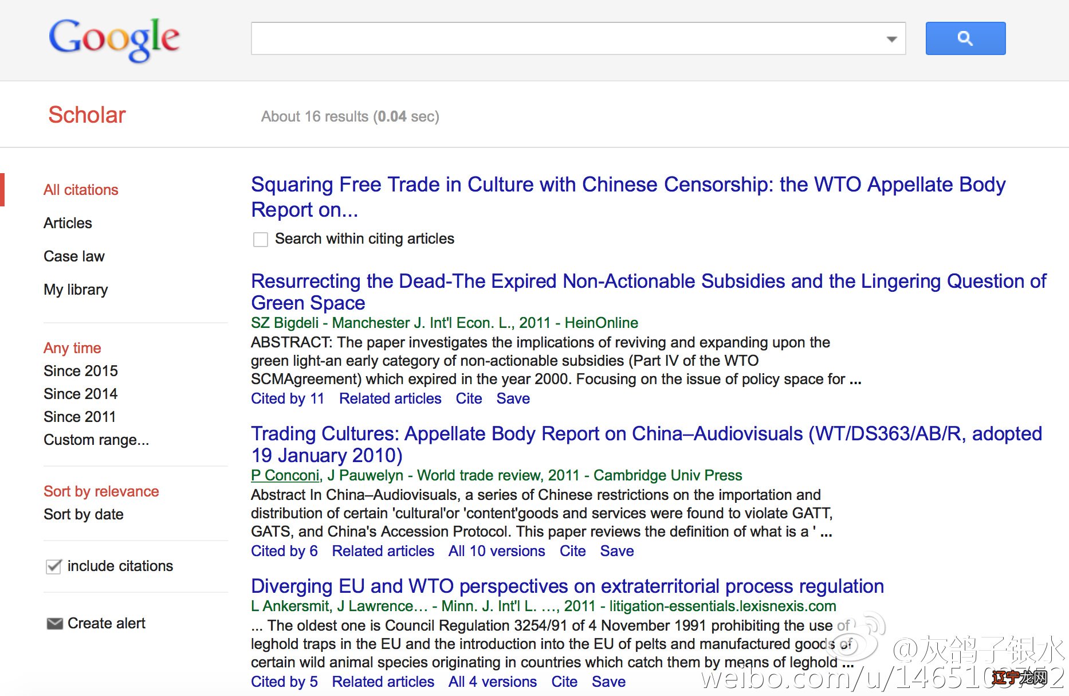The width and height of the screenshot is (1069, 696).
Task: Click the envelope icon beside Create alert
Action: pos(54,623)
